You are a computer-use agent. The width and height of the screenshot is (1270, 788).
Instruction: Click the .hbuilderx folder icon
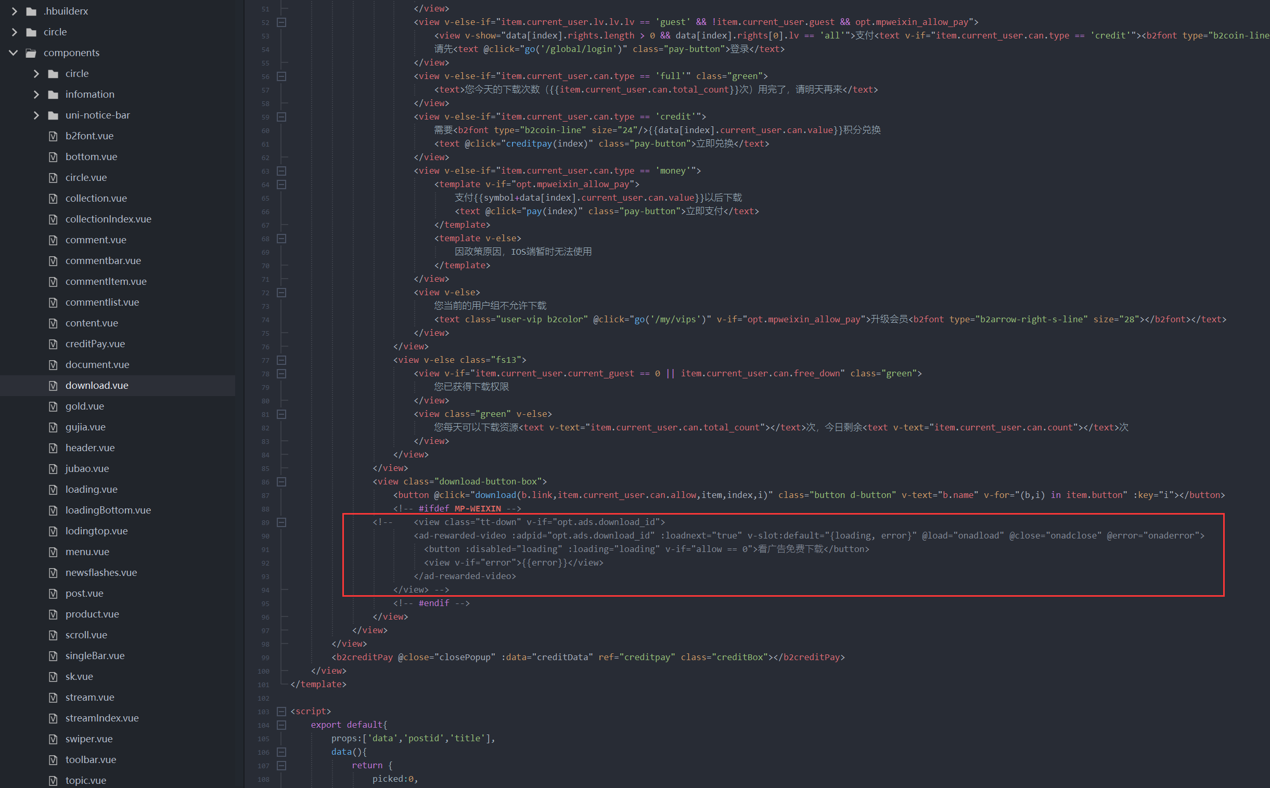[x=31, y=11]
